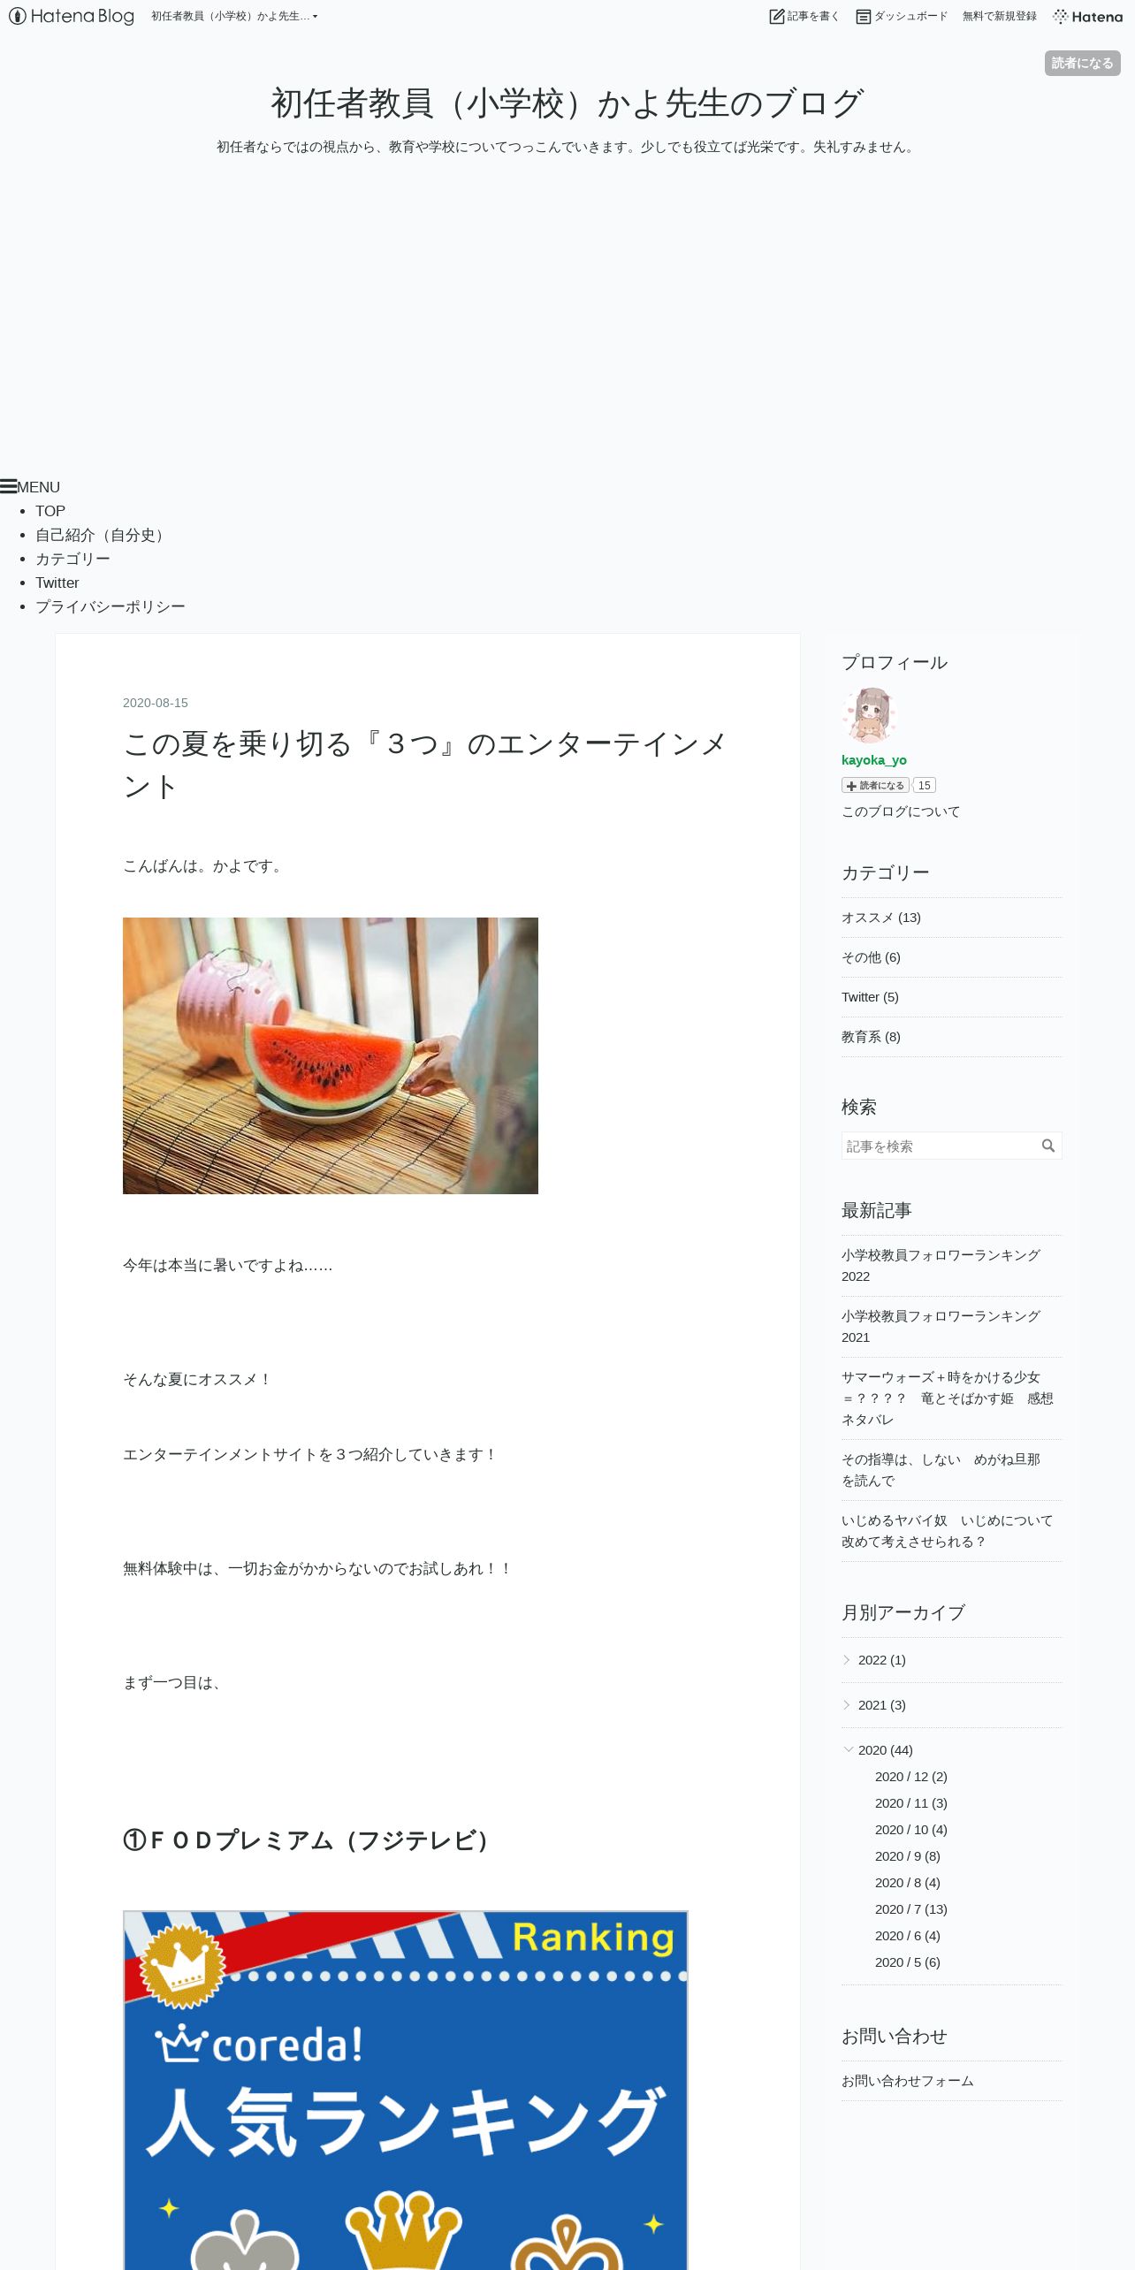Open the dashboard icon in header
The width and height of the screenshot is (1135, 2270).
pos(864,16)
